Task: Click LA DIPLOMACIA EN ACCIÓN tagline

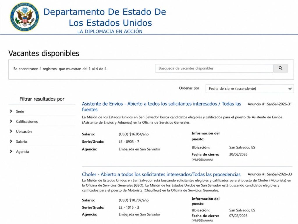Action: (x=110, y=32)
